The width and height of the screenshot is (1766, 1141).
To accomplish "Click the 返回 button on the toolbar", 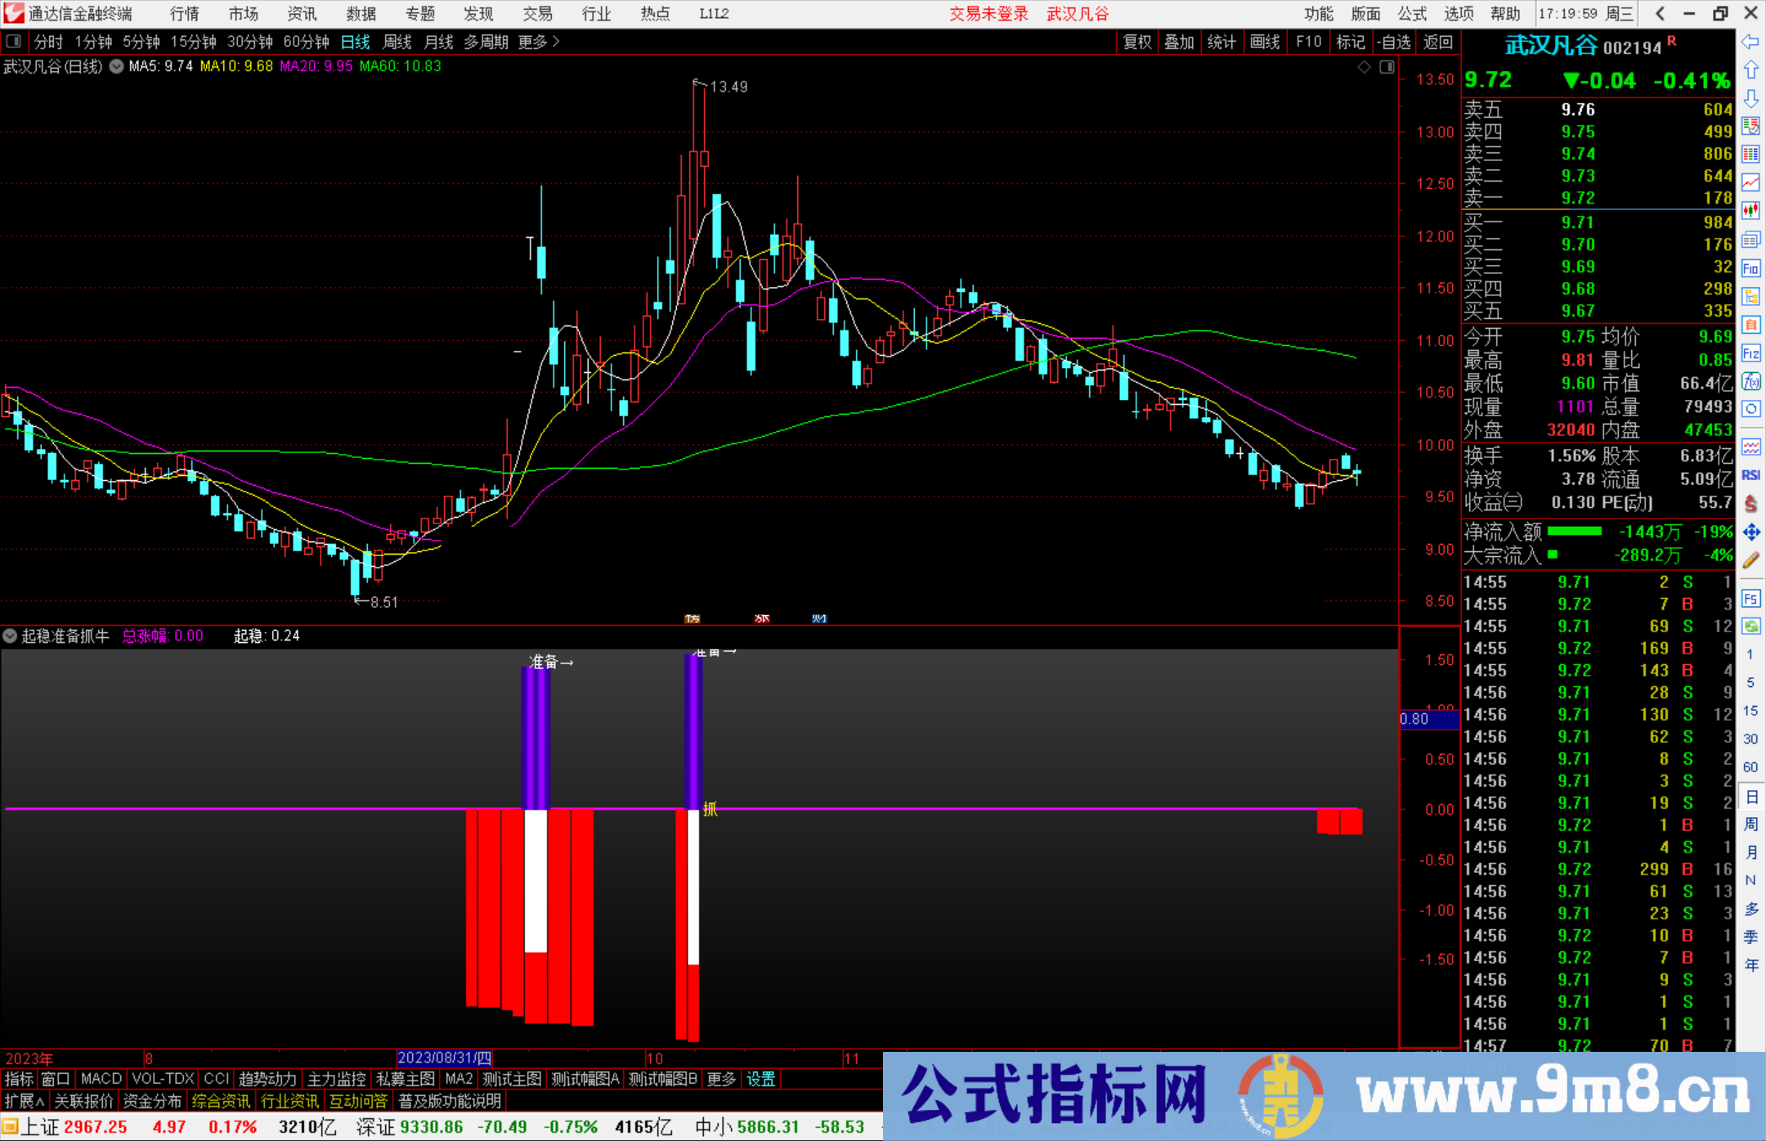I will click(x=1437, y=42).
